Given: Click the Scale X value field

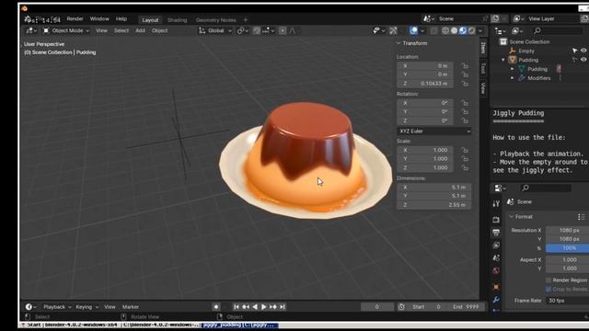Looking at the screenshot, I should [x=425, y=150].
